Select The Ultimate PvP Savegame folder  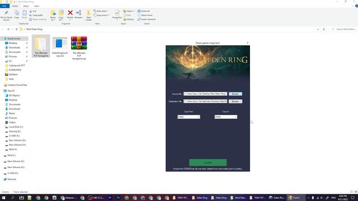(41, 46)
